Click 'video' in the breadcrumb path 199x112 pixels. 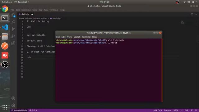click(x=45, y=18)
